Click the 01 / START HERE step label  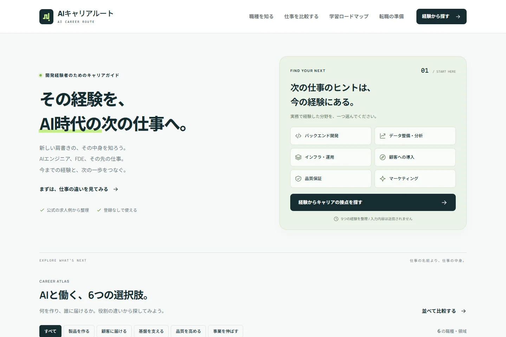coord(438,71)
